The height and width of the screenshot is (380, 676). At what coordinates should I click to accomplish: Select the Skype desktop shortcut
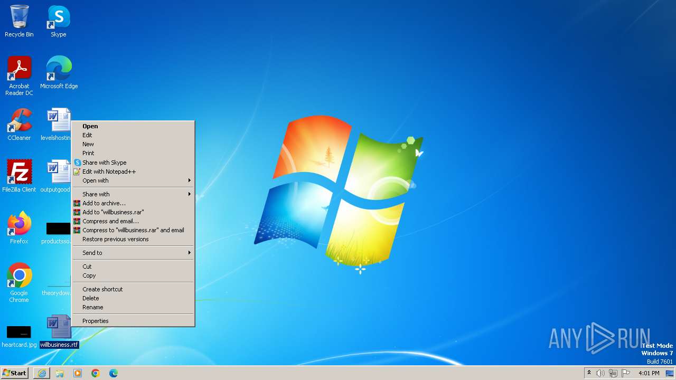tap(59, 21)
